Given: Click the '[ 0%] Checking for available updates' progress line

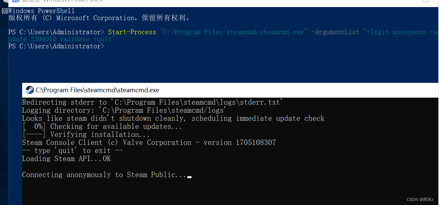Looking at the screenshot, I should tap(101, 126).
